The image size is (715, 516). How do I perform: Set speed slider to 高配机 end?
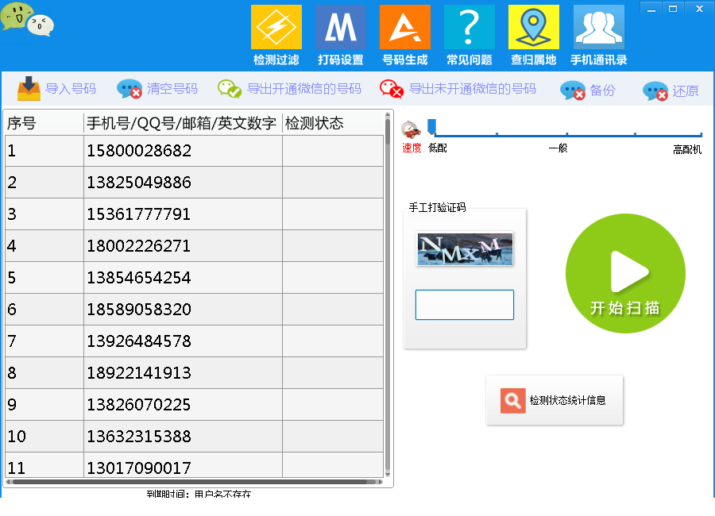[x=701, y=134]
